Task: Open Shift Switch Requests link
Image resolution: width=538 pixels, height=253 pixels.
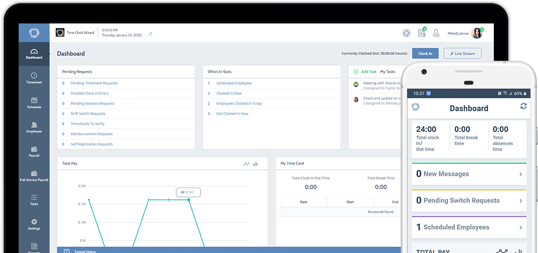Action: coord(88,113)
